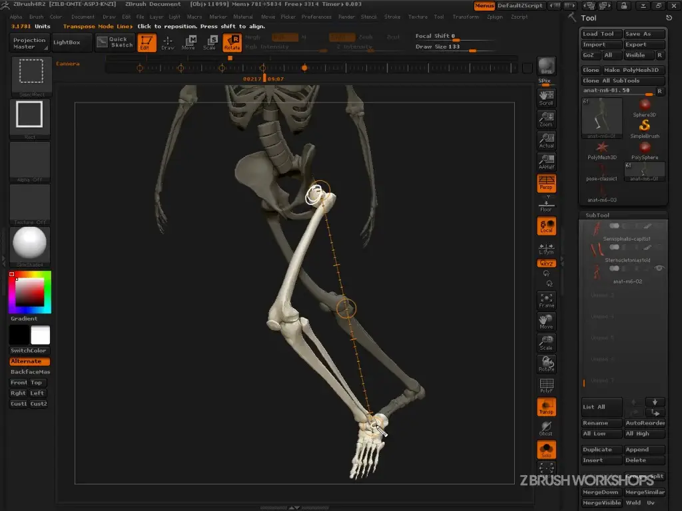
Task: Click the Frame view icon
Action: (546, 301)
